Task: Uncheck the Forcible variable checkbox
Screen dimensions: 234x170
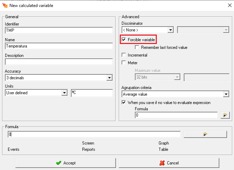Action: [124, 40]
